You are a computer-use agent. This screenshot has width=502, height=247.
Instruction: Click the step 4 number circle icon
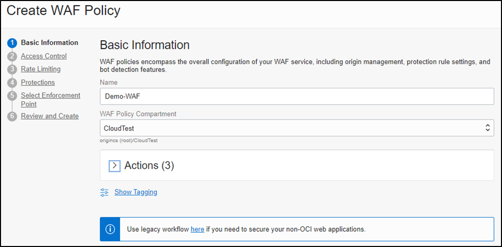click(x=12, y=82)
